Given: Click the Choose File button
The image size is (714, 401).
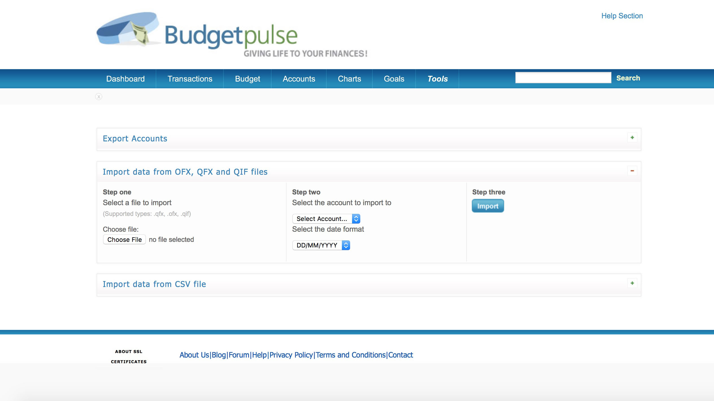Looking at the screenshot, I should pos(124,240).
